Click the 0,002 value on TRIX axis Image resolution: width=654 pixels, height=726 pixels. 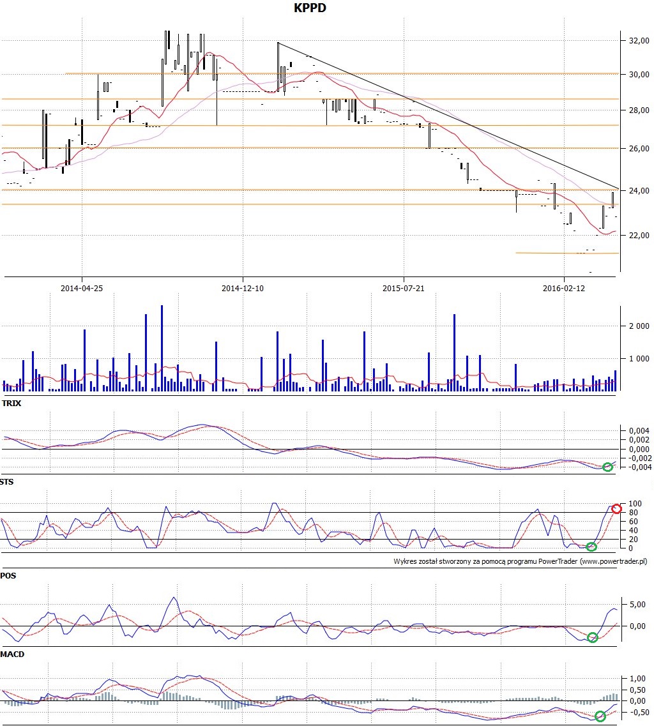pyautogui.click(x=639, y=440)
